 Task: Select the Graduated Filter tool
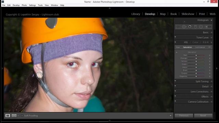[x=195, y=27]
